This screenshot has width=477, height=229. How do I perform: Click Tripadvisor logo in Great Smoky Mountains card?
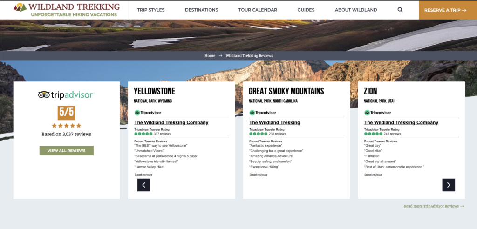point(263,113)
